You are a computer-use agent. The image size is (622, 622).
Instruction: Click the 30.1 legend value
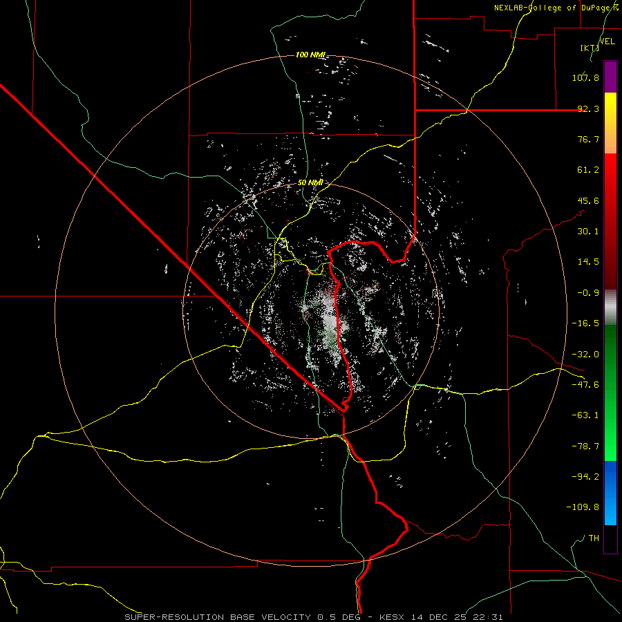click(x=588, y=232)
